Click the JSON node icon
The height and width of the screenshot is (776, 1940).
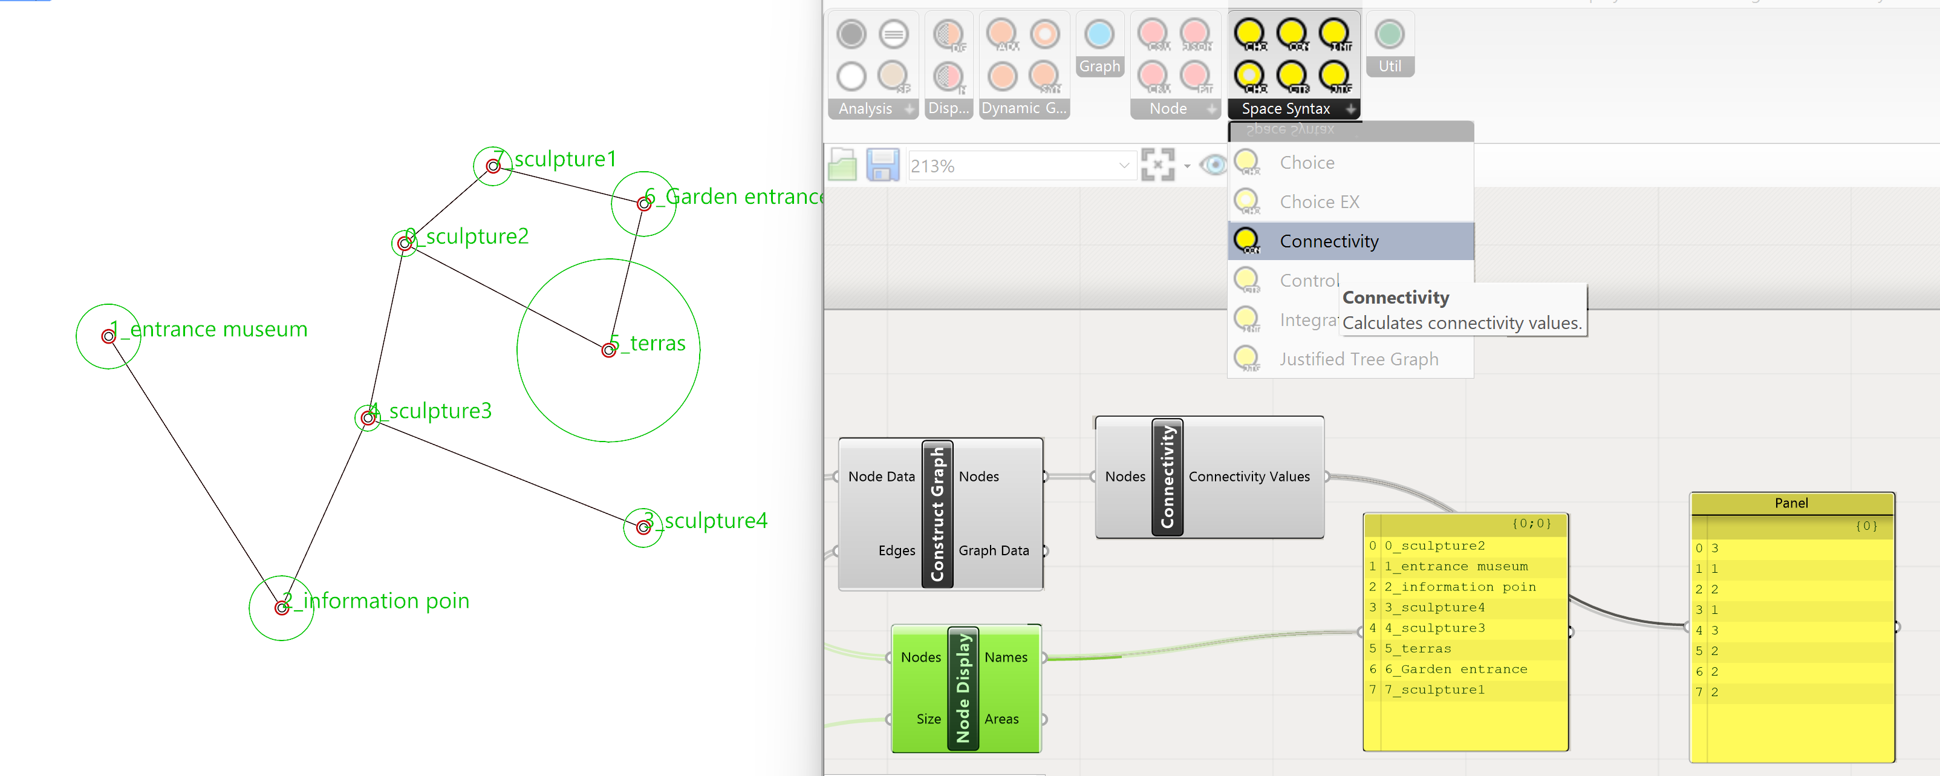click(x=1195, y=34)
